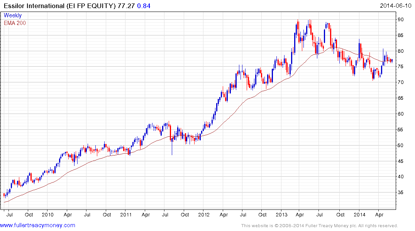Image resolution: width=415 pixels, height=231 pixels.
Task: Click the 0.84 price change value
Action: click(x=144, y=6)
